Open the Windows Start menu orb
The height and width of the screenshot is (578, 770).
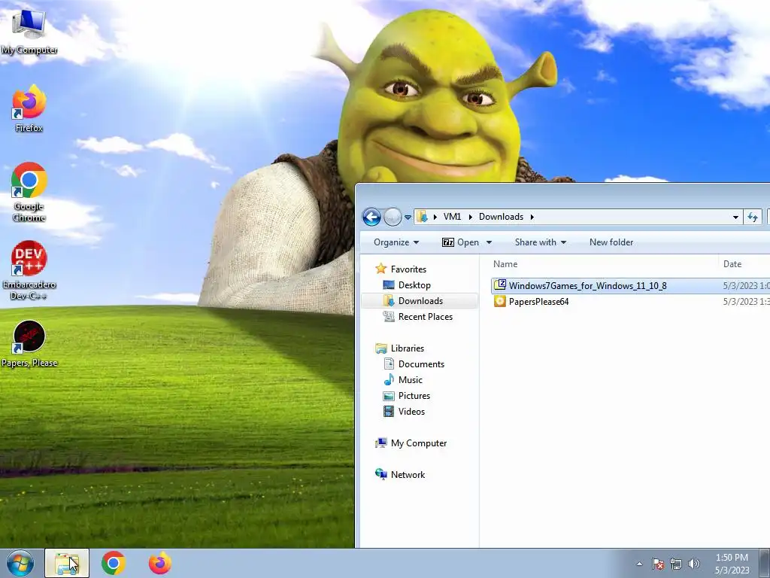(x=20, y=563)
